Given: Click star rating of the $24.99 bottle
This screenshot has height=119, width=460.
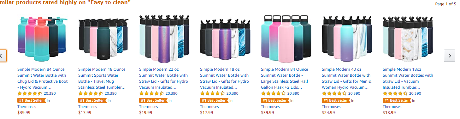Looking at the screenshot, I should (x=334, y=93).
